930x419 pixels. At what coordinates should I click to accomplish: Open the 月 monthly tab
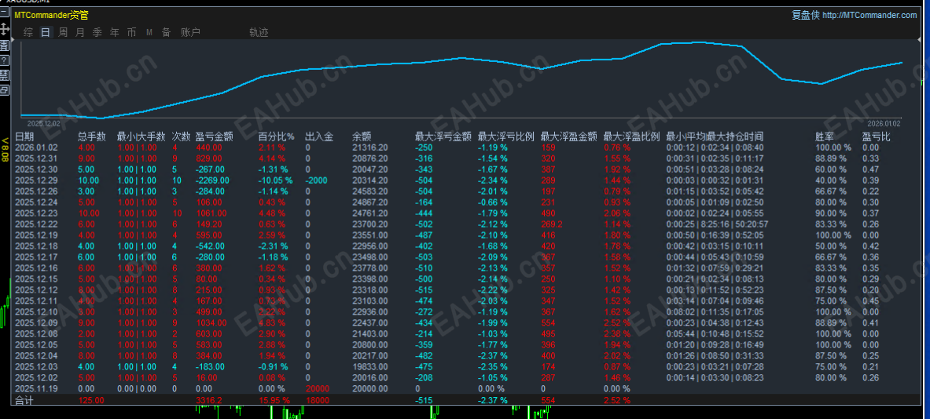pyautogui.click(x=79, y=32)
